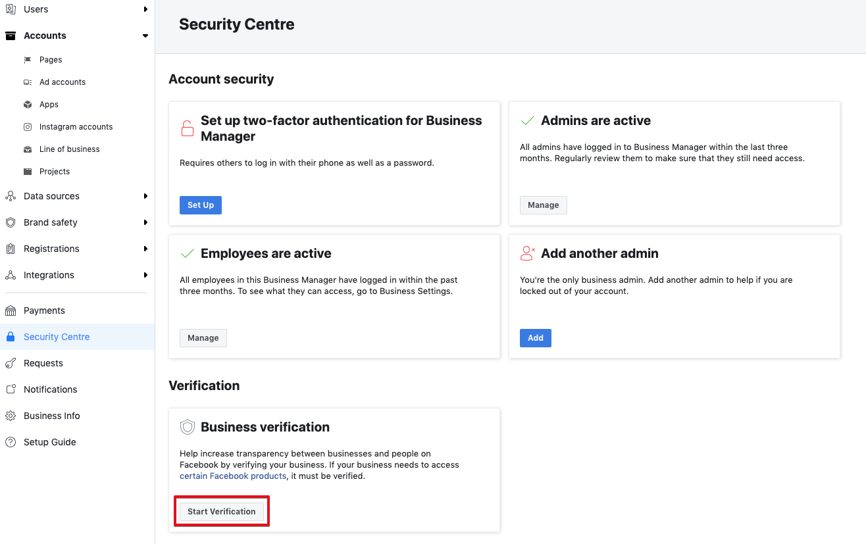The width and height of the screenshot is (866, 544).
Task: Click the Users people icon in sidebar
Action: pos(11,9)
